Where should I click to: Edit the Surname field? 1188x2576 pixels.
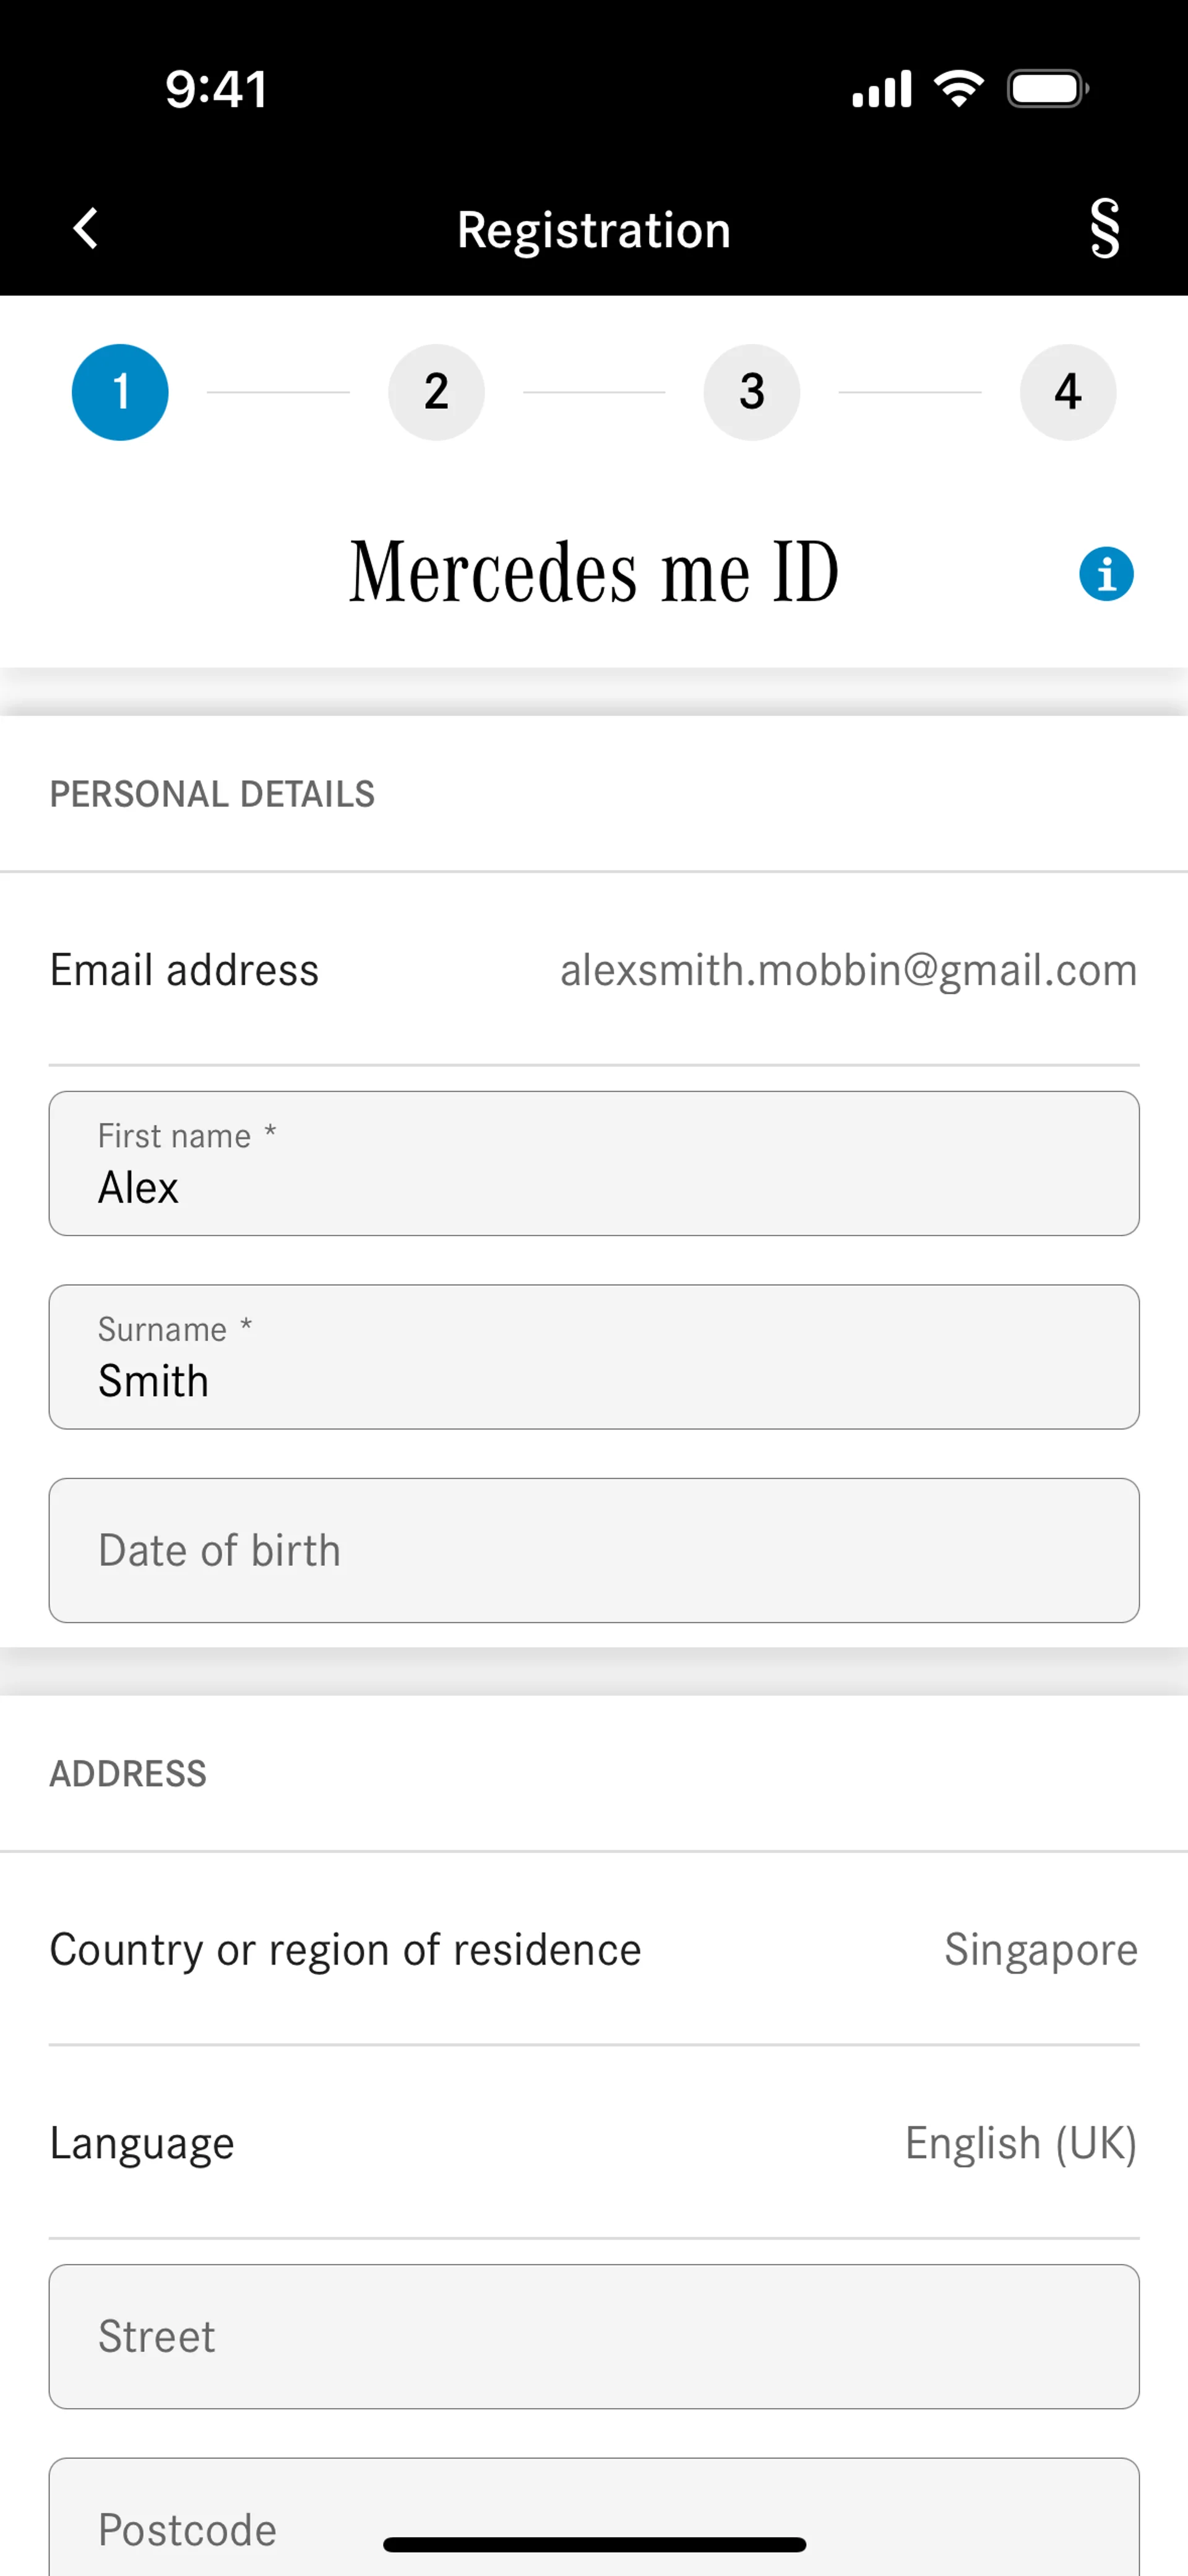tap(594, 1357)
